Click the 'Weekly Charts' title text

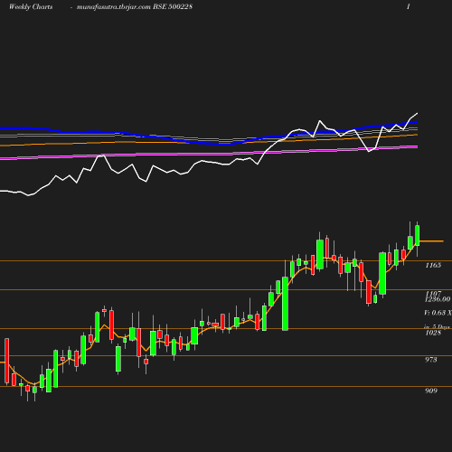[x=31, y=6]
